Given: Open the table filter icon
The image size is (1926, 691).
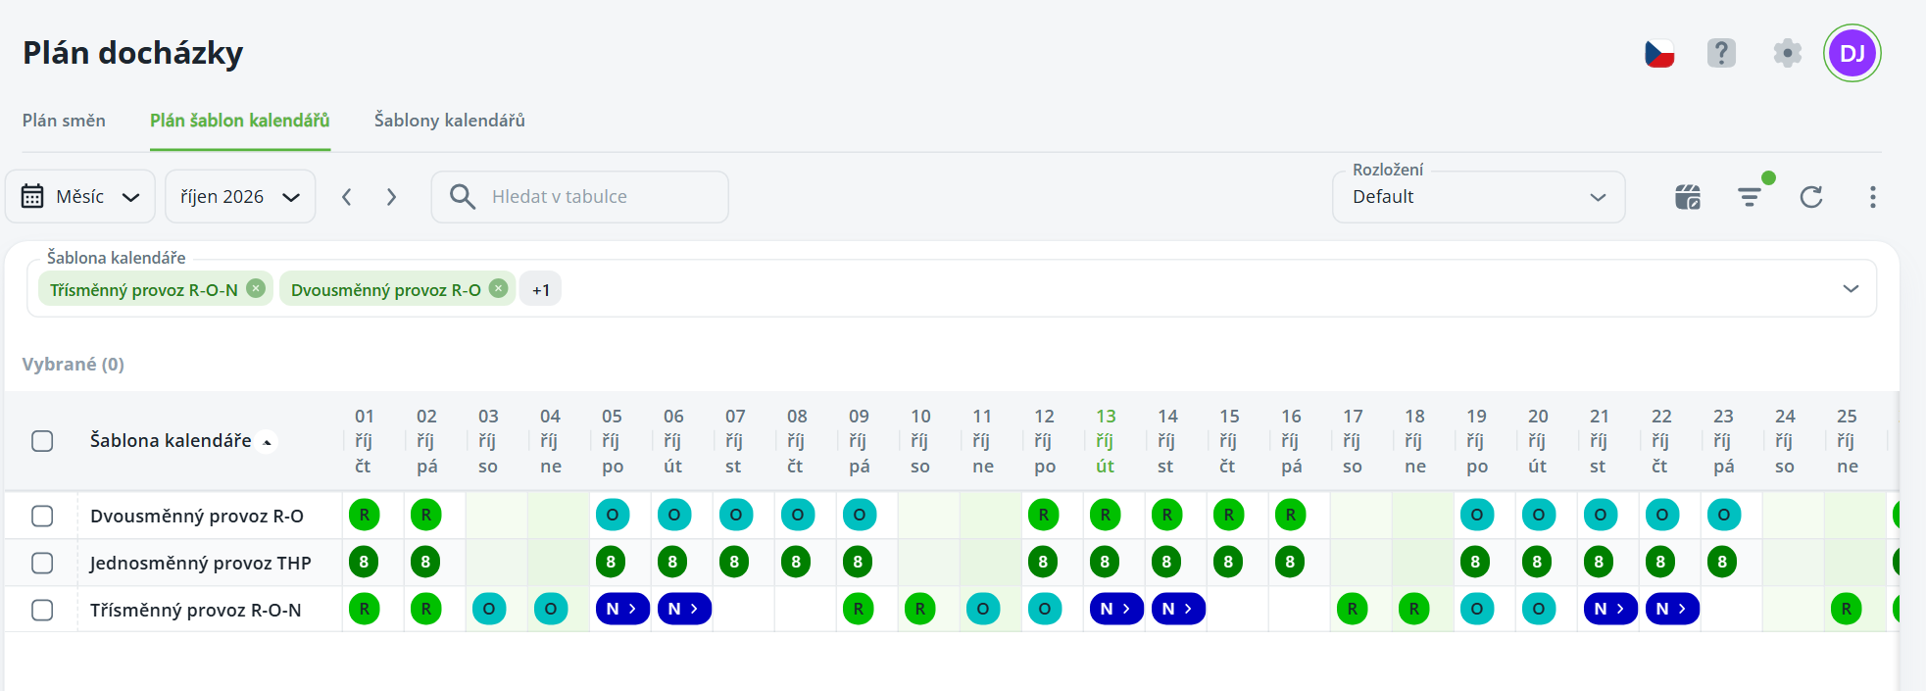Looking at the screenshot, I should (x=1750, y=197).
